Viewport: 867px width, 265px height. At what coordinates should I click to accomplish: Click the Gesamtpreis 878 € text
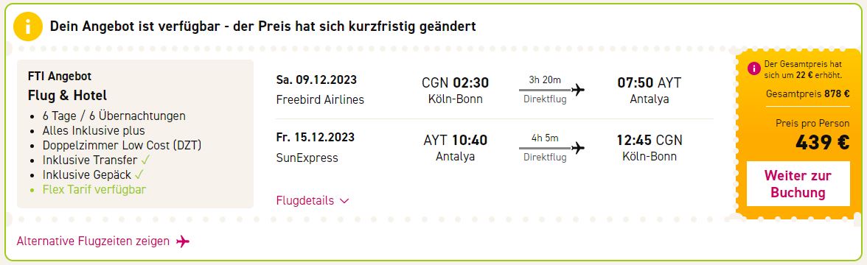[x=807, y=94]
